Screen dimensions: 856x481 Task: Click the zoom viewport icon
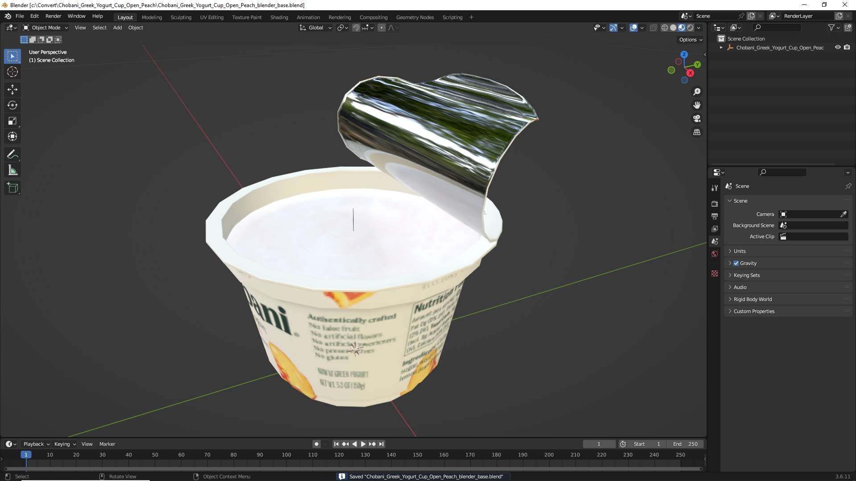pos(697,92)
